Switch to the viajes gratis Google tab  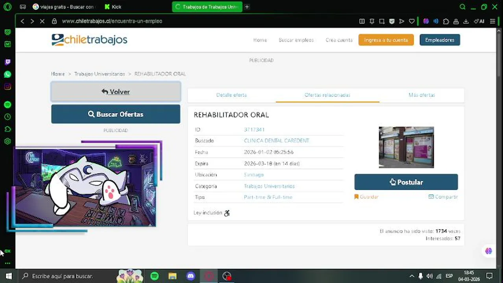(64, 7)
